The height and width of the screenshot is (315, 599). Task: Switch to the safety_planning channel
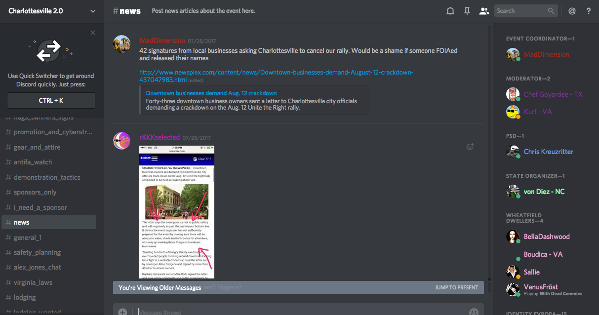coord(37,252)
